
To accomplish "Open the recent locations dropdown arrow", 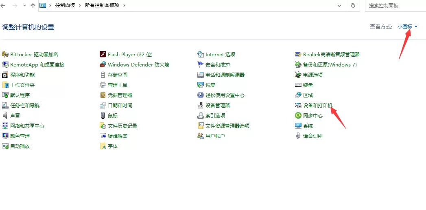I will (x=24, y=5).
